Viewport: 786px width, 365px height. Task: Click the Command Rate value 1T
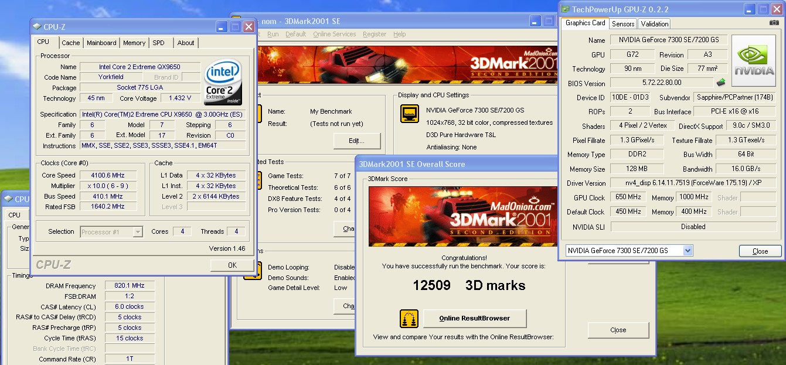[130, 360]
